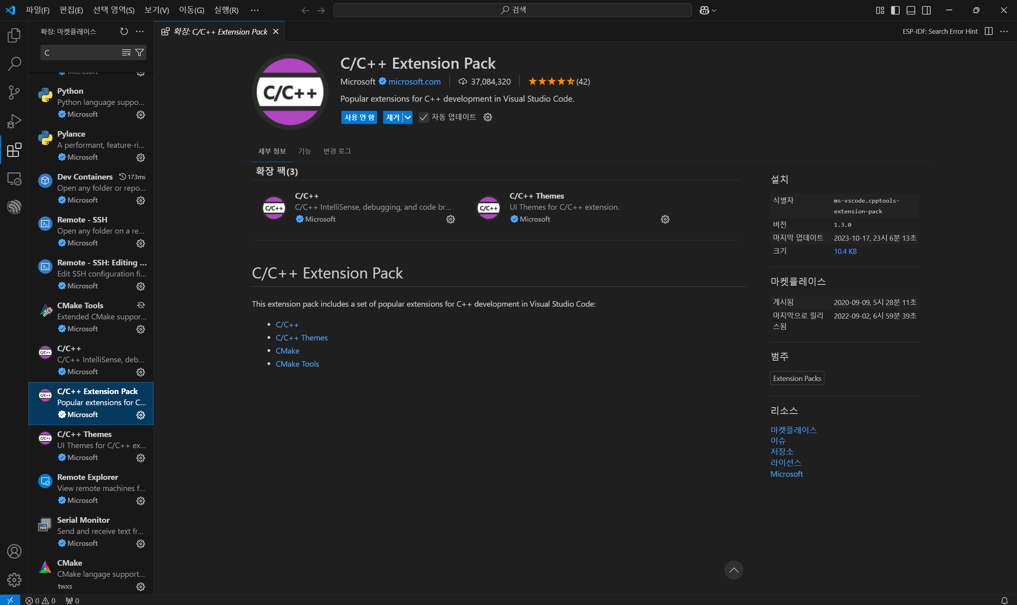Open the ESP-IDF Explorer activity bar icon
This screenshot has height=605, width=1017.
(14, 207)
